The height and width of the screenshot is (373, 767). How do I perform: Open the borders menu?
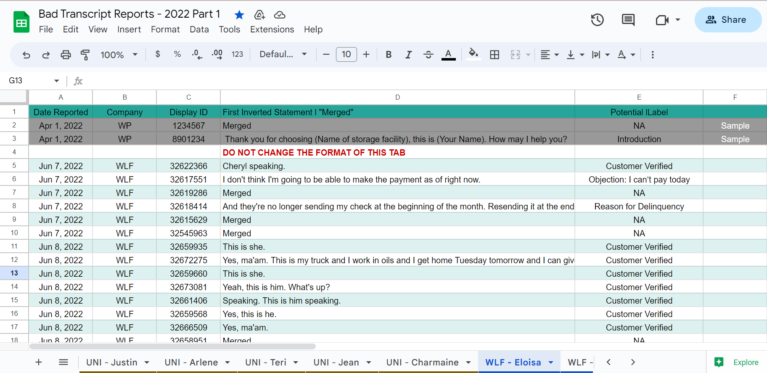(495, 55)
